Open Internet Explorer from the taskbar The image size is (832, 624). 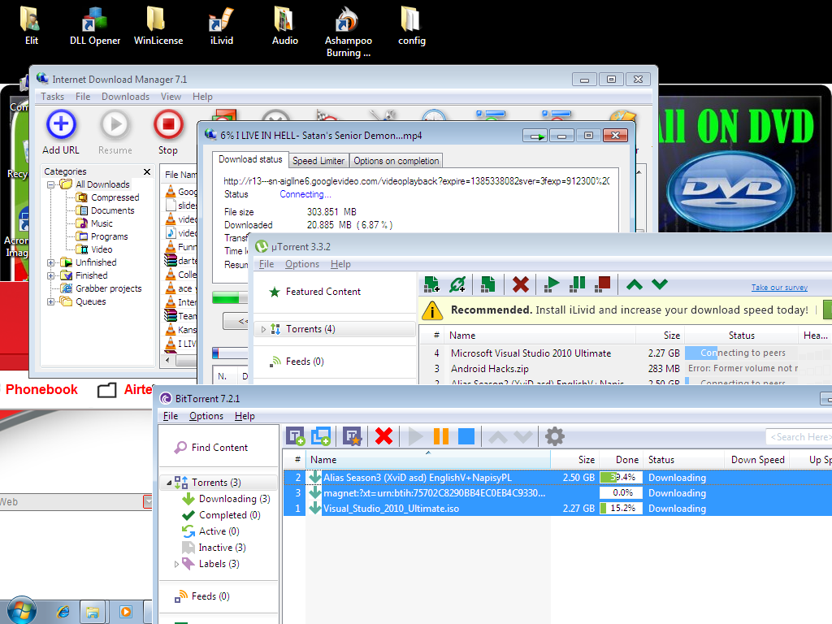pos(63,612)
